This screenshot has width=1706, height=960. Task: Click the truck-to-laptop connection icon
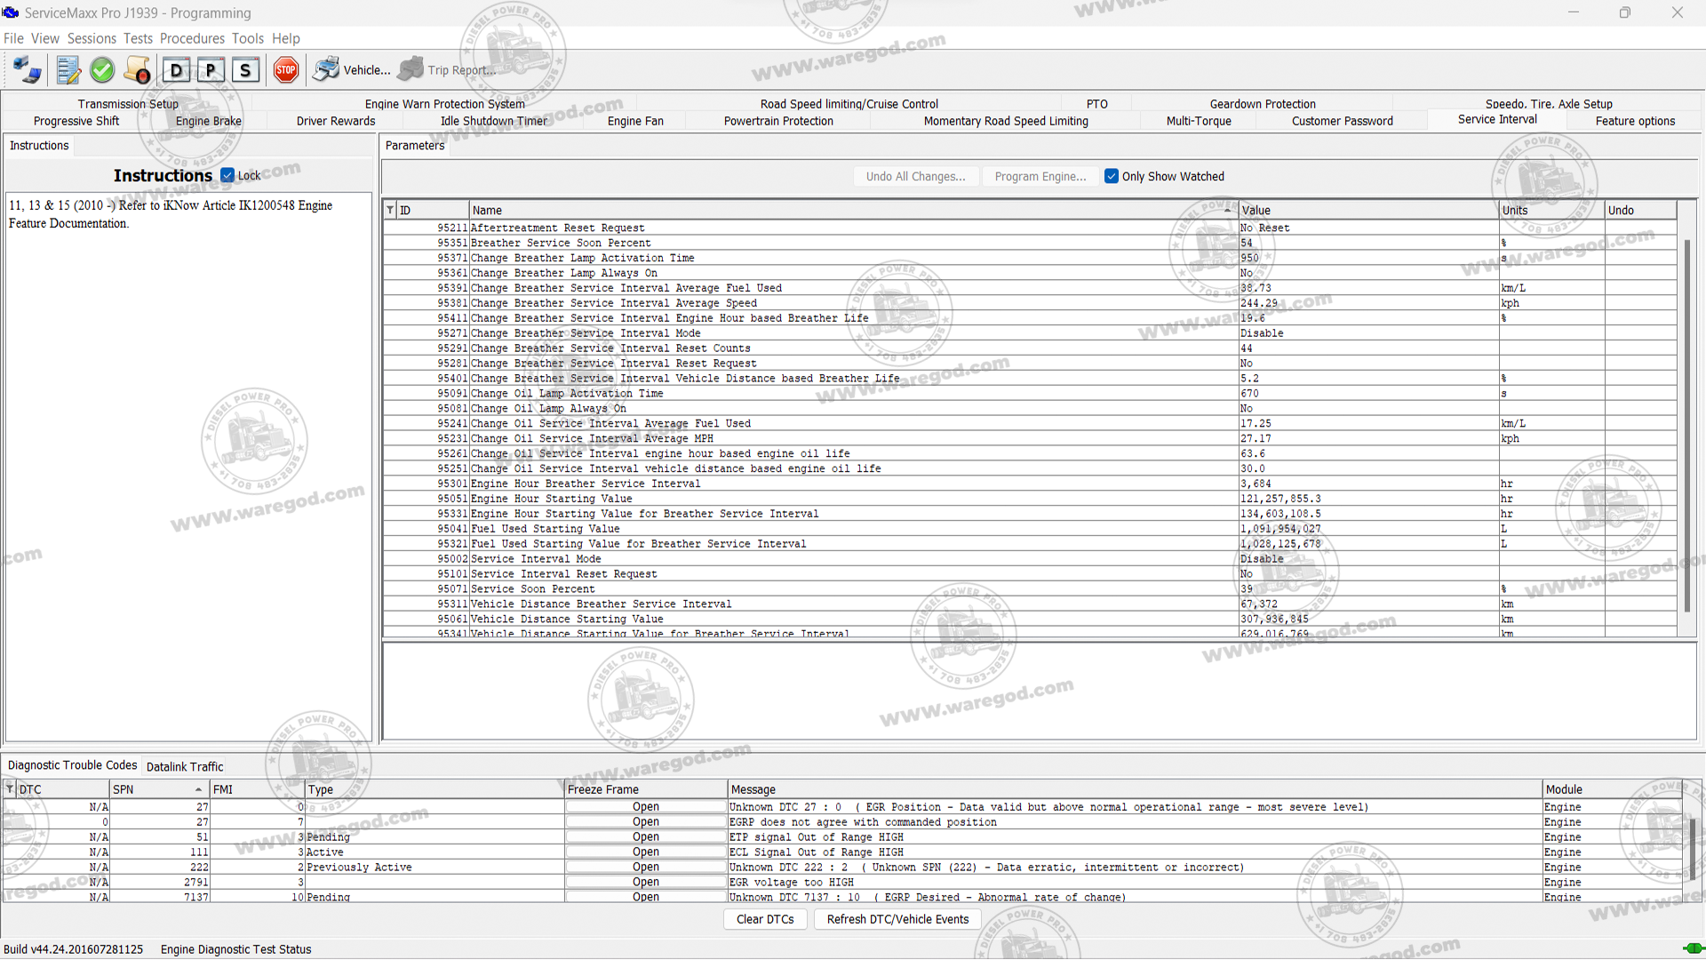click(x=27, y=70)
